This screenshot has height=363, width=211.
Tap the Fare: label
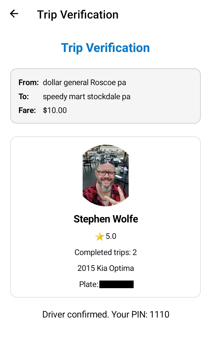(x=27, y=110)
